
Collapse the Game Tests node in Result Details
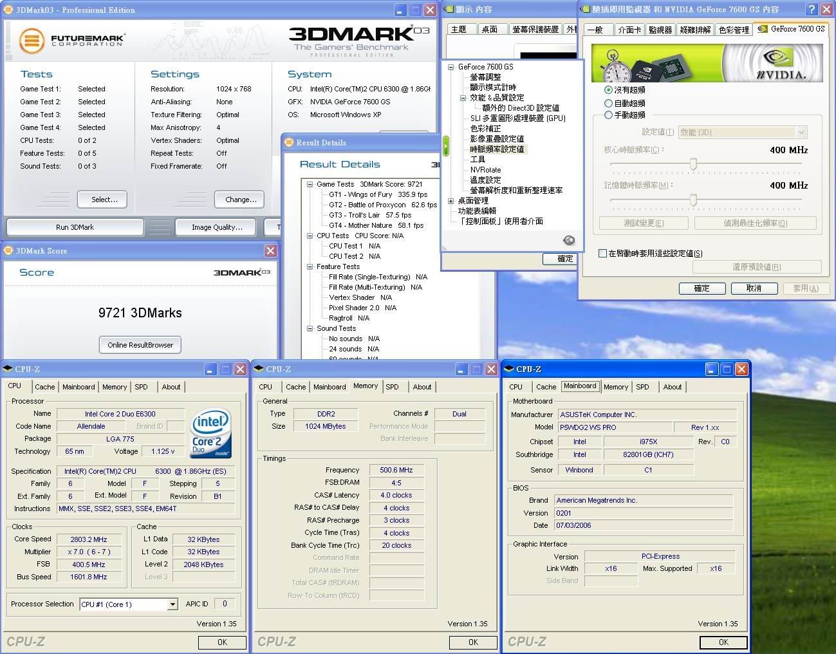[310, 184]
